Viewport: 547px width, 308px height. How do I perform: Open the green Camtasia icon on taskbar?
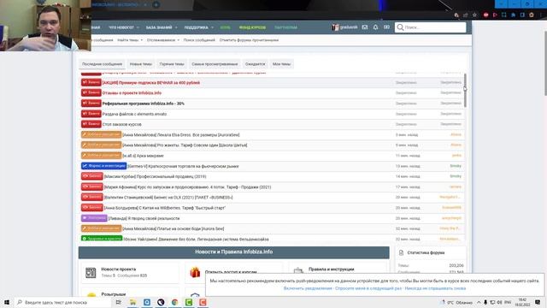pos(189,302)
